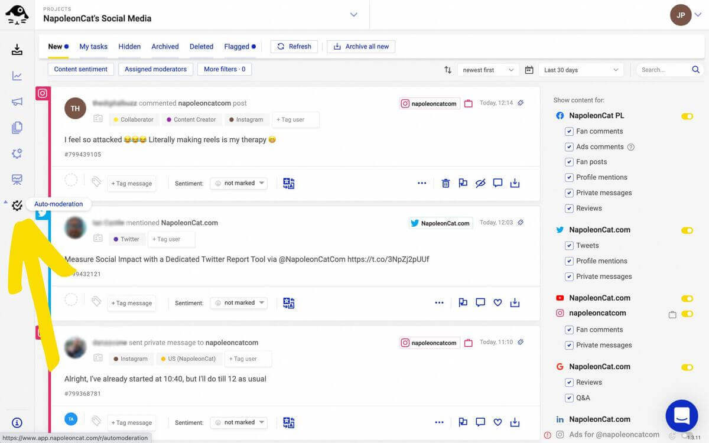Open the JP user avatar menu
The image size is (709, 443).
click(681, 15)
